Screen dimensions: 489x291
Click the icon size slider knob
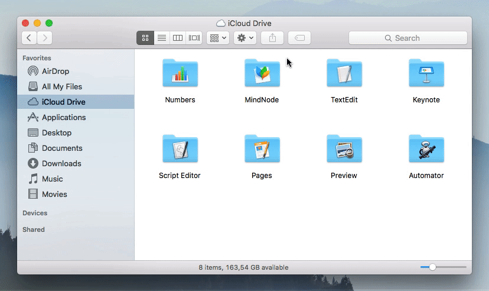pyautogui.click(x=432, y=267)
